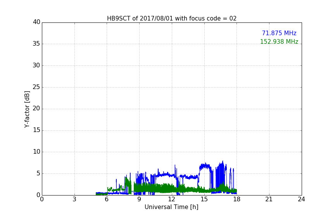Image resolution: width=335 pixels, height=223 pixels.
Task: Click the y-axis tick label 40
Action: pyautogui.click(x=36, y=22)
